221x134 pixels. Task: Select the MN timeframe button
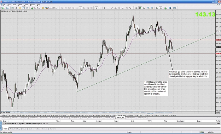click(91, 8)
